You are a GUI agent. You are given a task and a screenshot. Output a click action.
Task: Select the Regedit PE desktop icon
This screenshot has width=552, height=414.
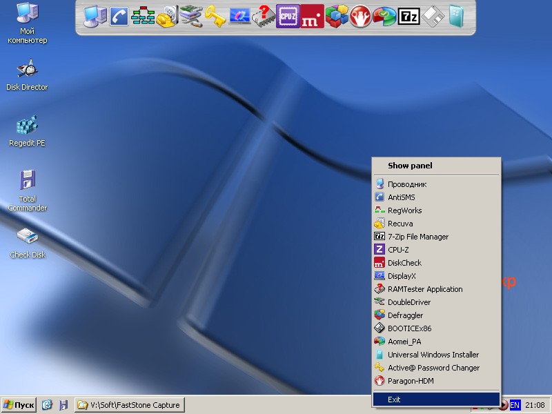[27, 131]
